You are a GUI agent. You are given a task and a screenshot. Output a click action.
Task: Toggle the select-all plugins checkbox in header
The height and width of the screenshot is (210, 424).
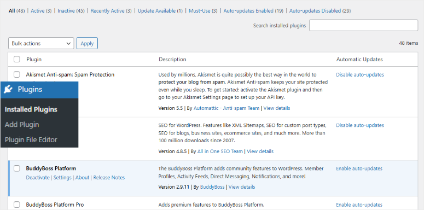[x=17, y=59]
